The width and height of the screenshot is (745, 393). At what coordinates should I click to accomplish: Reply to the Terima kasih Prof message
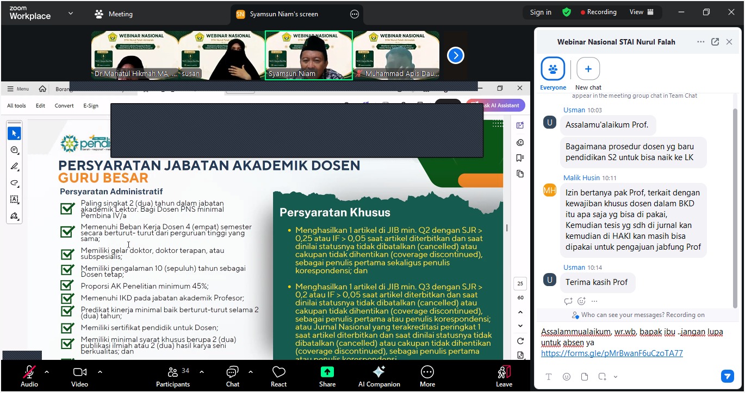point(568,301)
